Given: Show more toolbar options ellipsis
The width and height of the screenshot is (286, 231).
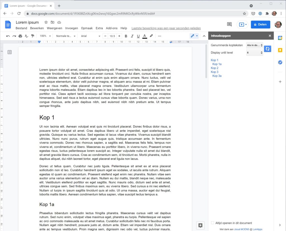Looking at the screenshot, I should tap(159, 36).
